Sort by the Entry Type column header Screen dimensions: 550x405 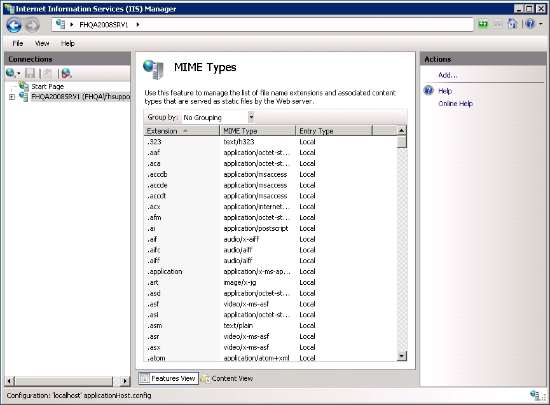pyautogui.click(x=334, y=131)
